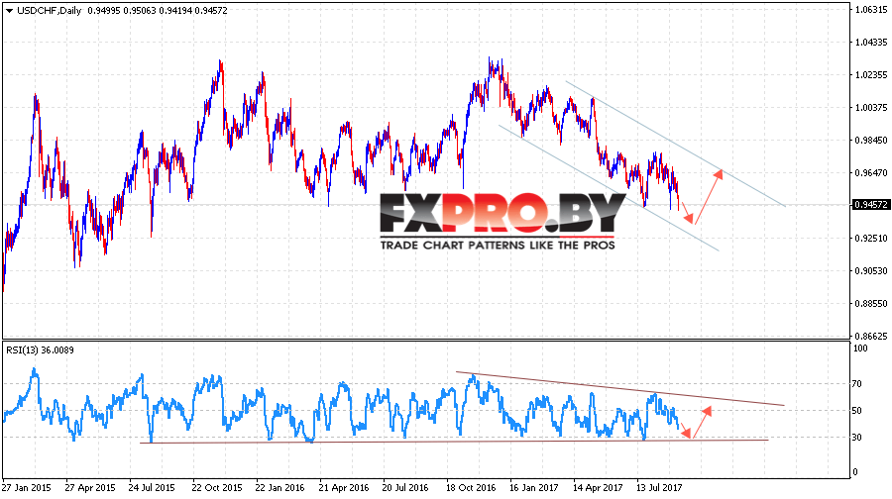The height and width of the screenshot is (499, 892).
Task: Click price scale value 1.06315
Action: (x=871, y=9)
